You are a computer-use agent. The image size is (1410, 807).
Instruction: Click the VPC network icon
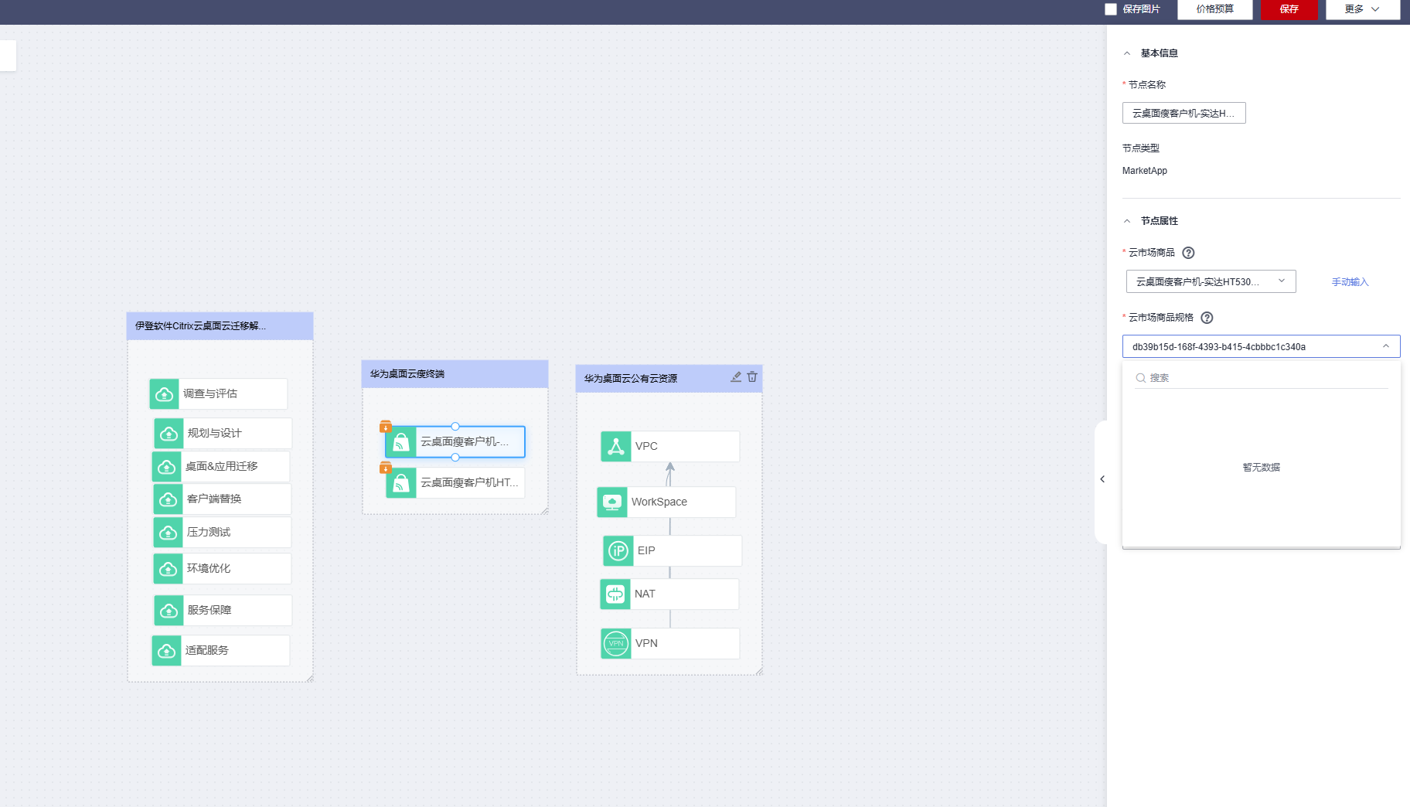pyautogui.click(x=616, y=447)
